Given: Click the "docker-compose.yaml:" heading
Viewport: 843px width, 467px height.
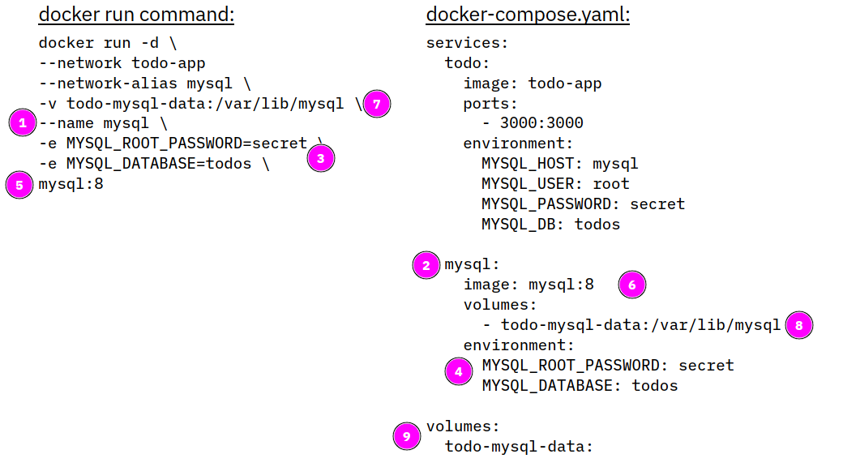Looking at the screenshot, I should (528, 15).
